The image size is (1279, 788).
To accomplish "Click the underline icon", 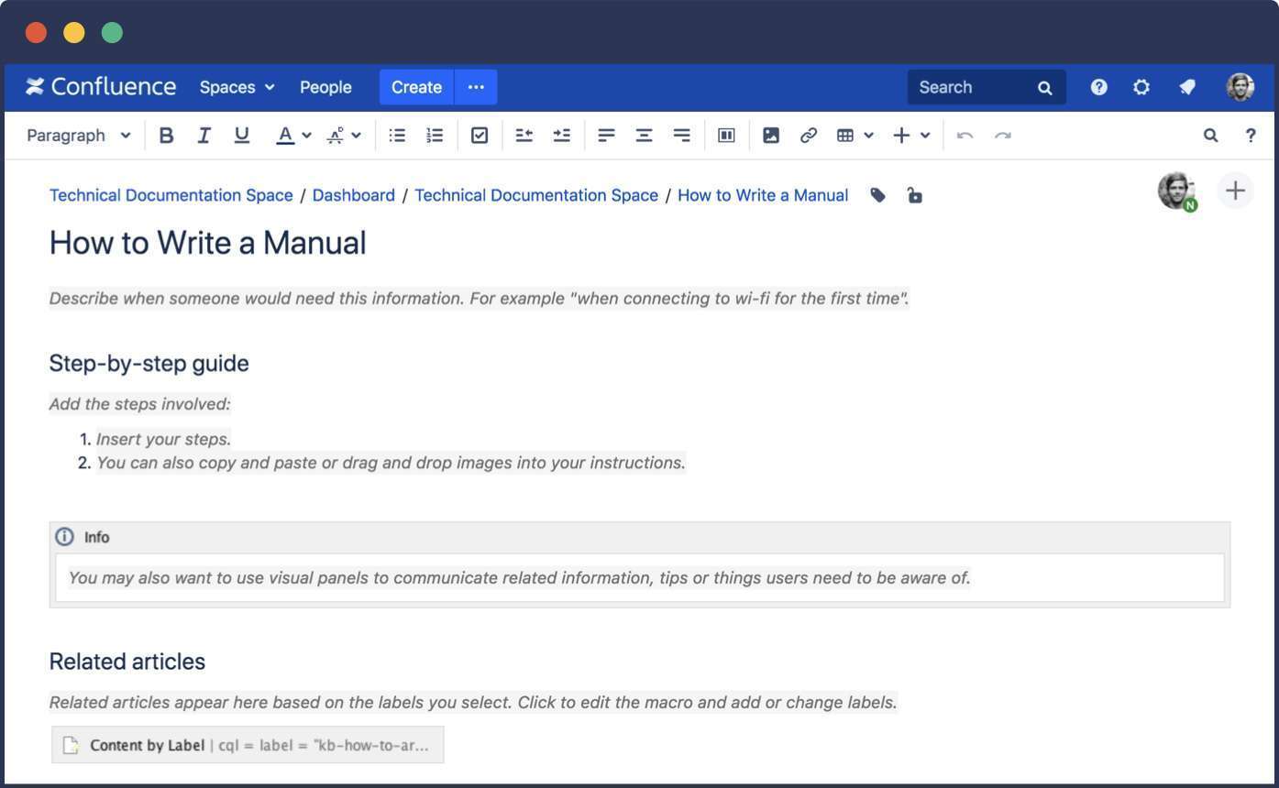I will click(241, 134).
